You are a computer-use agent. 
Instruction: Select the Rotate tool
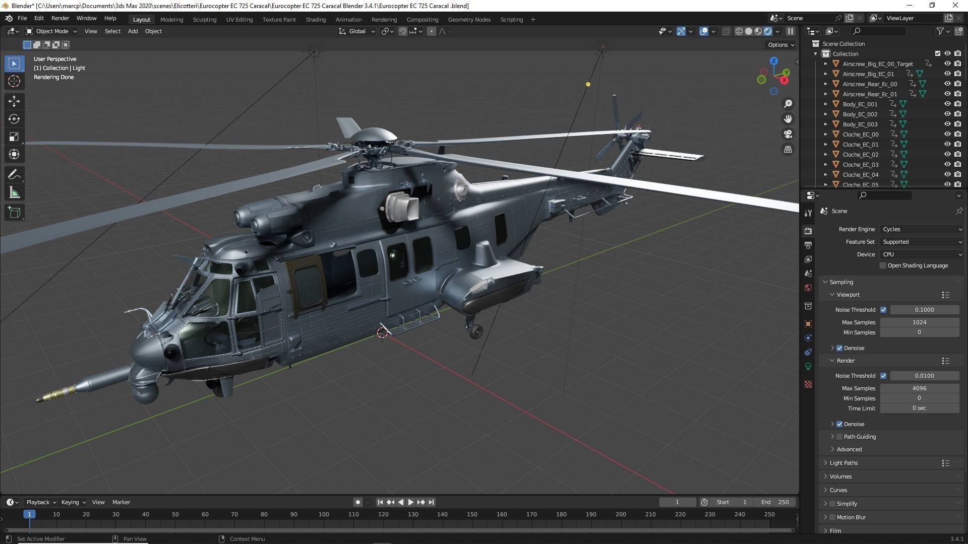(14, 119)
